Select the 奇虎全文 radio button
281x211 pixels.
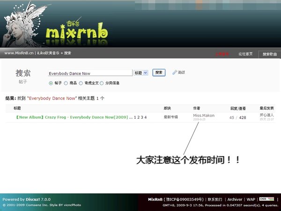tap(81, 83)
